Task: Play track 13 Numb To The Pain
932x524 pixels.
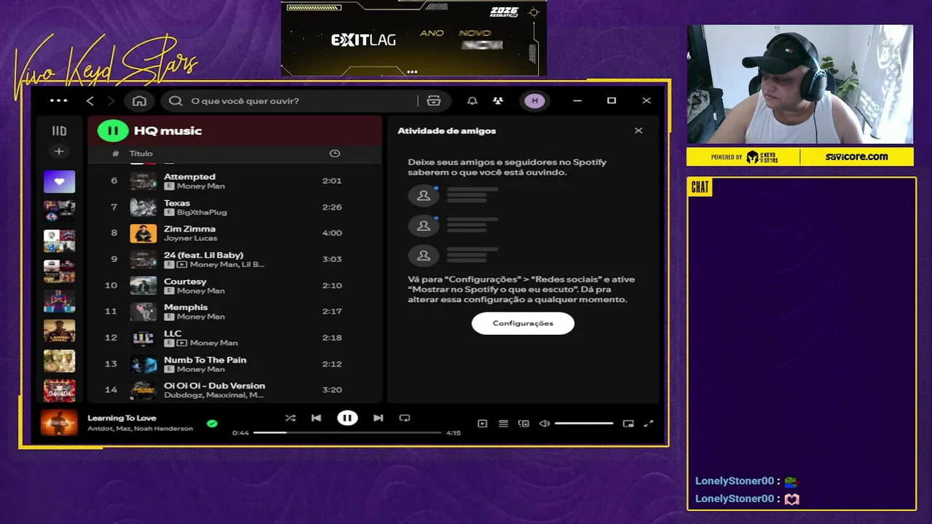Action: (x=234, y=364)
